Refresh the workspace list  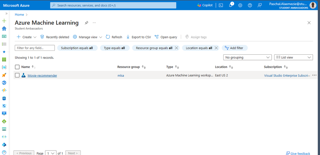(x=114, y=37)
